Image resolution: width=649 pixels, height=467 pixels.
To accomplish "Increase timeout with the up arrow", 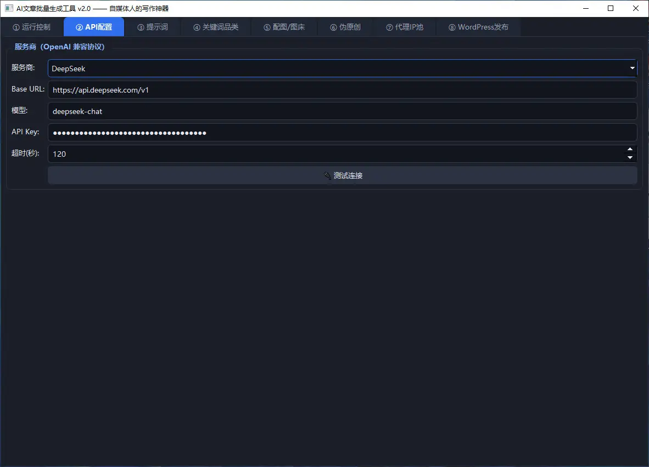I will coord(630,149).
